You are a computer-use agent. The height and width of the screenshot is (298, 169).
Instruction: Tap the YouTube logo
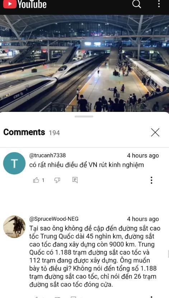coord(25,4)
